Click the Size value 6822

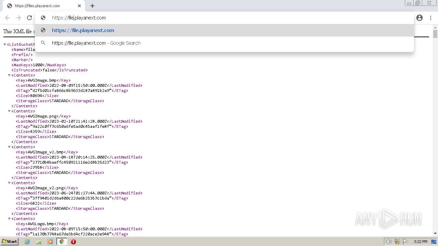tap(35, 203)
